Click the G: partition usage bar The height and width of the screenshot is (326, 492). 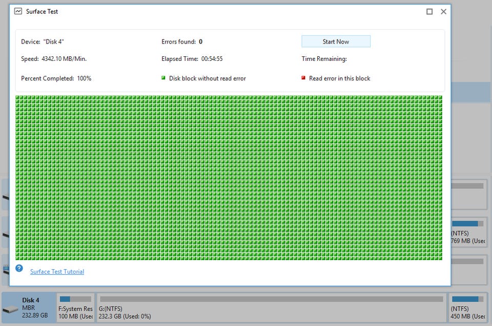(x=272, y=299)
